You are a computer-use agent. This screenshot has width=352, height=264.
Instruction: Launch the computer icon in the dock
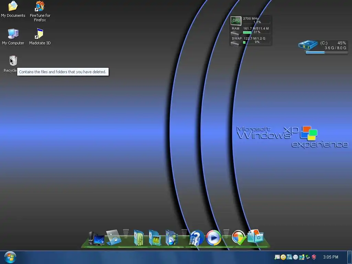(96, 239)
